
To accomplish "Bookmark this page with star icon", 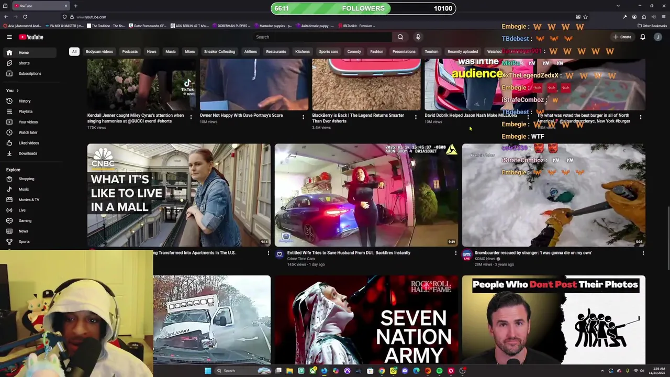I will [585, 17].
